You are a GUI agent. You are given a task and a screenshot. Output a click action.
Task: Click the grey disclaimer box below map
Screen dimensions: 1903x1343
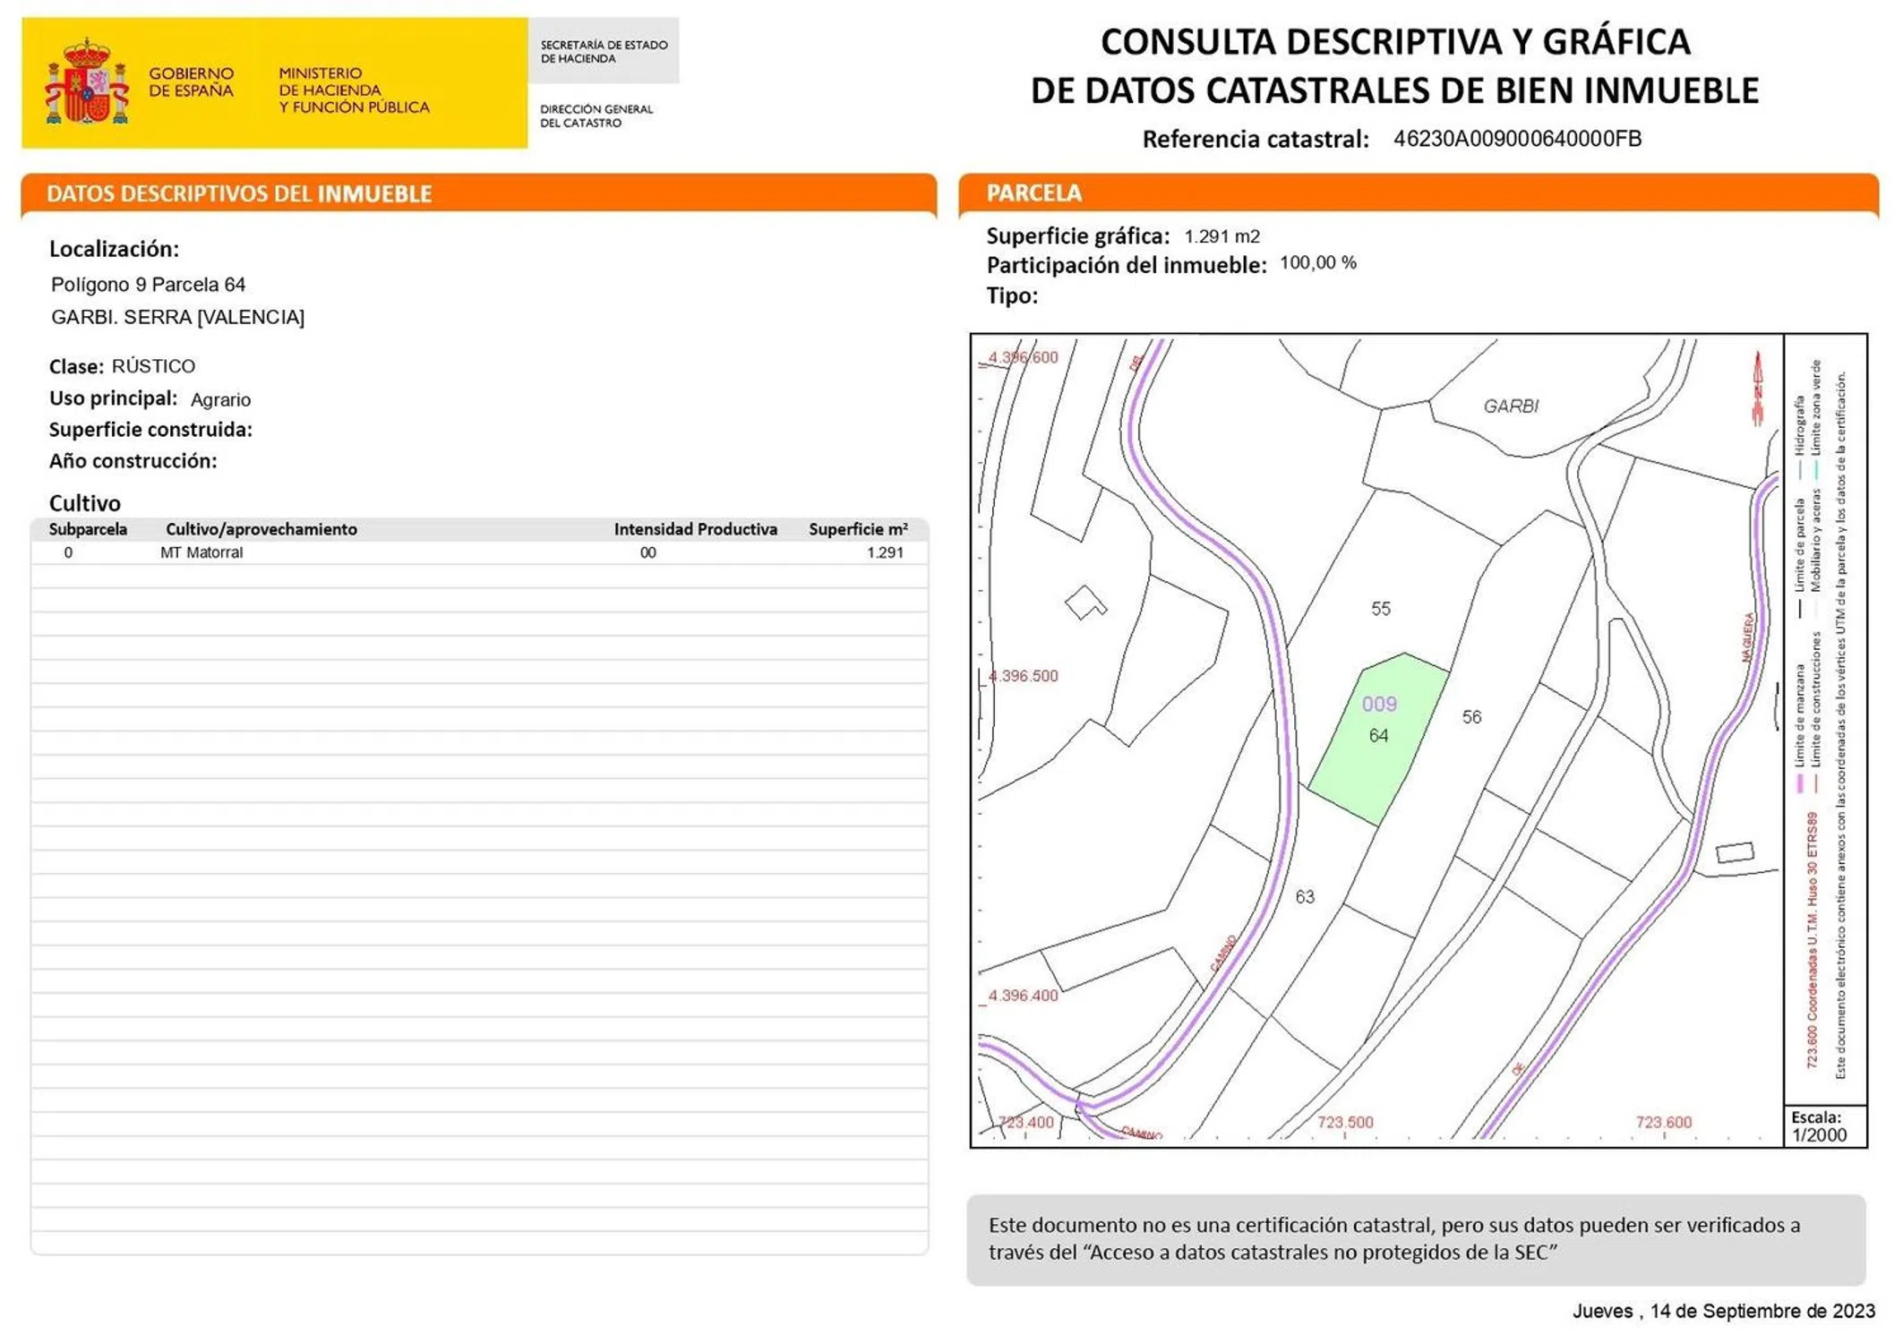[x=1415, y=1239]
